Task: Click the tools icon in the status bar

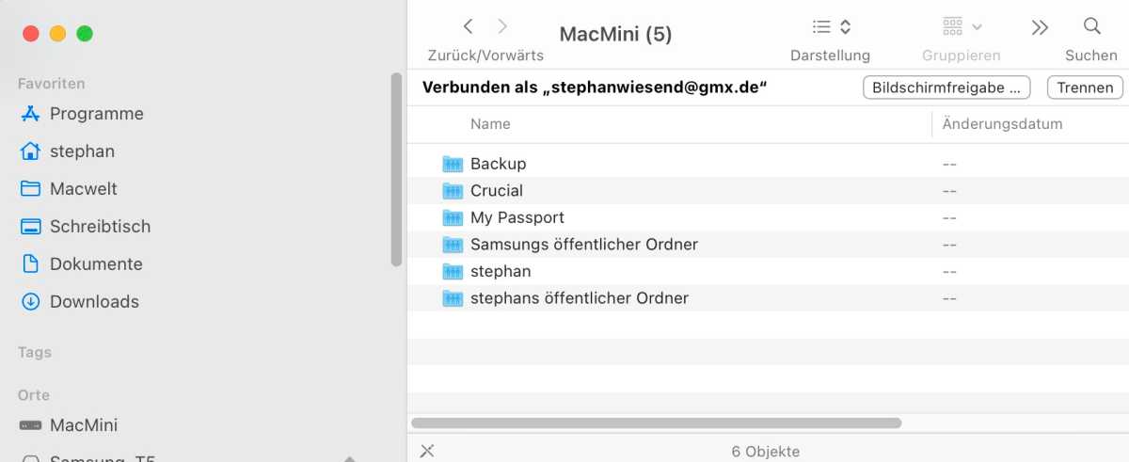Action: (426, 451)
